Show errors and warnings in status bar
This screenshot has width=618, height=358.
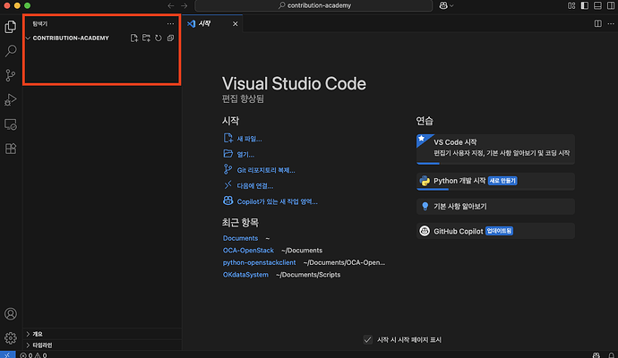pos(33,354)
